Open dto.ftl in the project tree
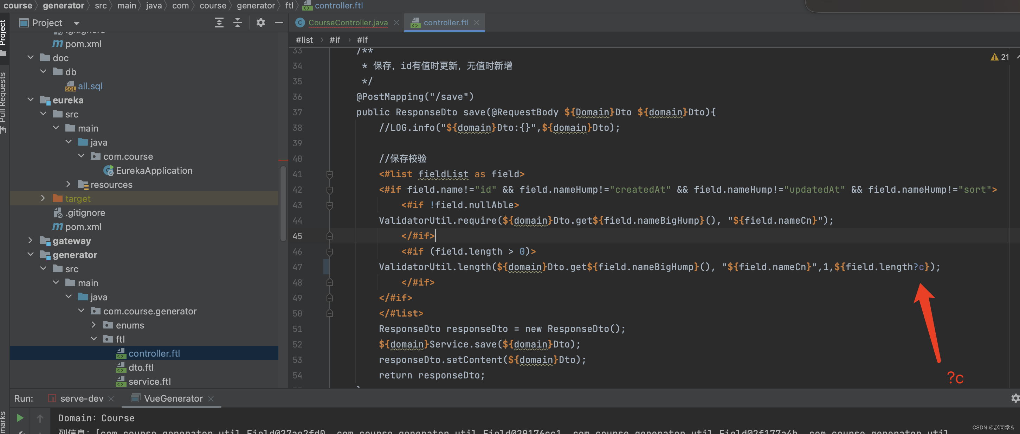 click(x=141, y=368)
